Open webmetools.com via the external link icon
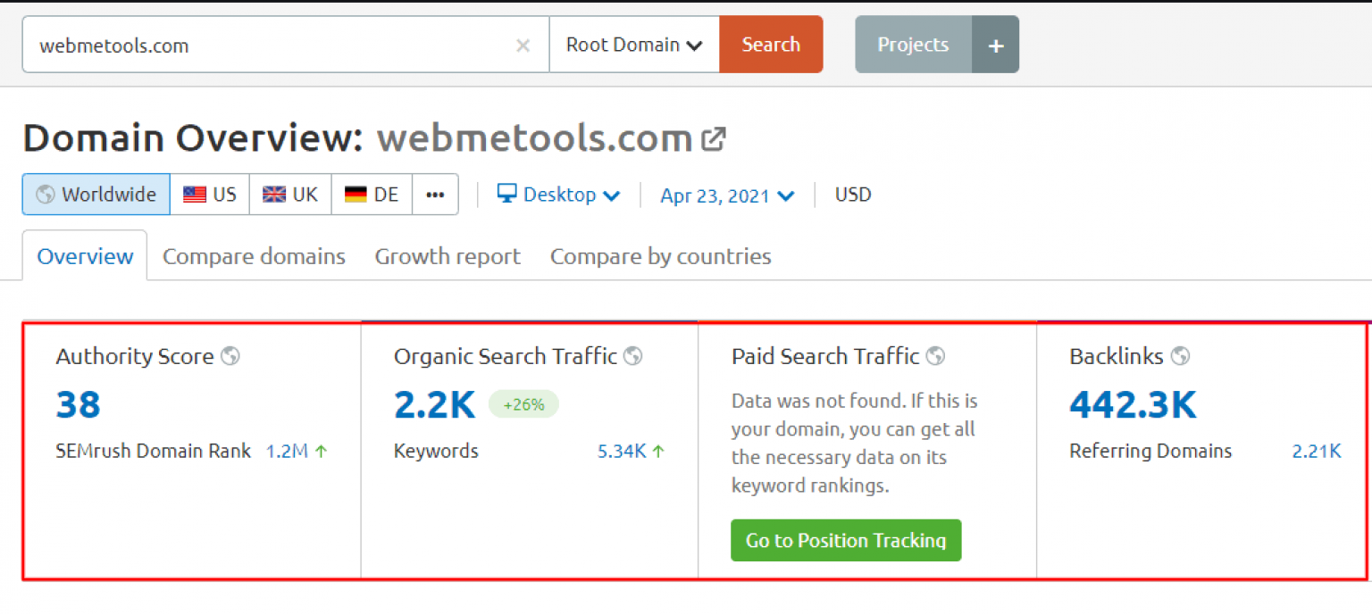Image resolution: width=1372 pixels, height=614 pixels. 713,137
